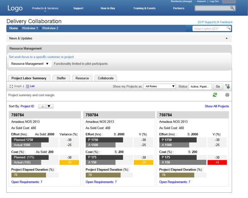Image resolution: width=248 pixels, height=198 pixels.
Task: Select the Project Labor Summary tab
Action: tap(29, 78)
